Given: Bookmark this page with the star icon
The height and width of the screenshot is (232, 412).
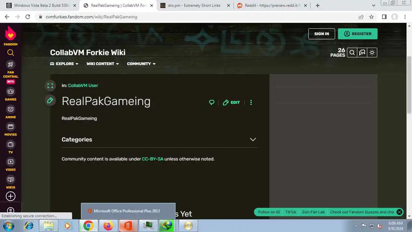Looking at the screenshot, I should click(371, 17).
